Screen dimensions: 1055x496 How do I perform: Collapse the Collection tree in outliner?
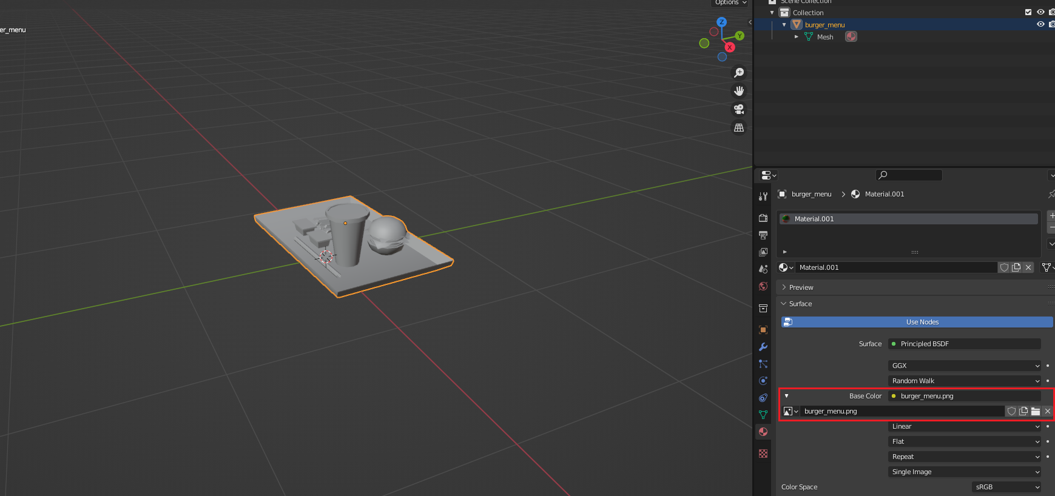click(x=772, y=13)
